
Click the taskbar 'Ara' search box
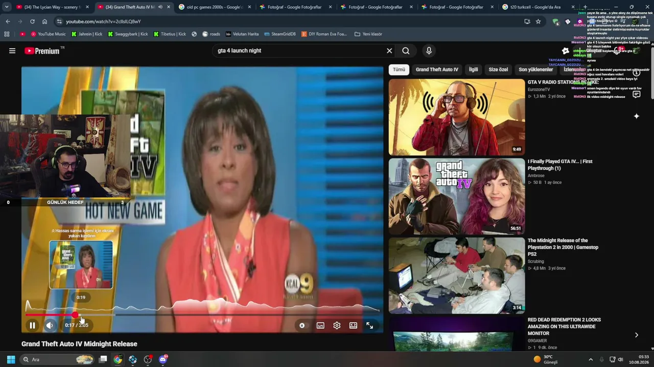(57, 359)
